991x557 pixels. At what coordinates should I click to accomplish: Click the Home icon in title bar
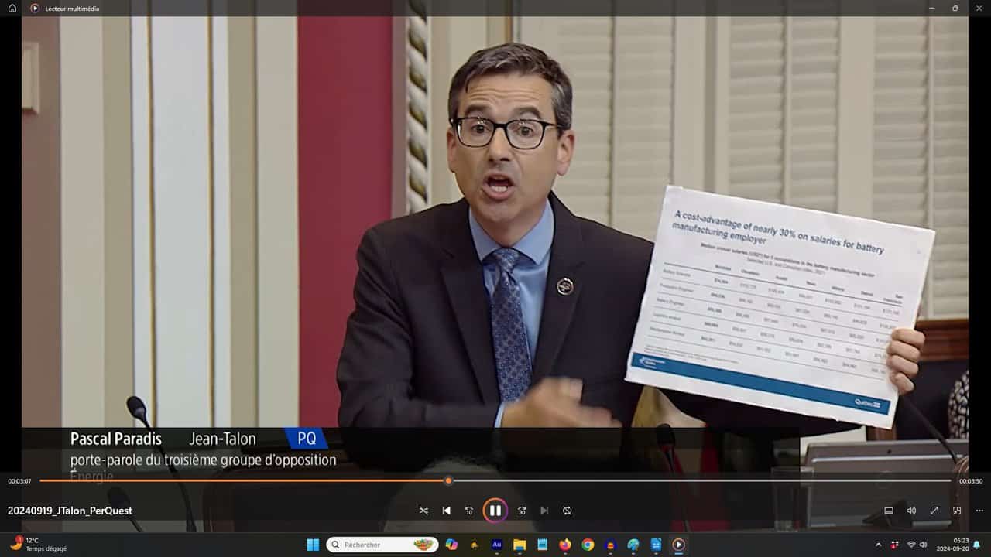(x=12, y=9)
